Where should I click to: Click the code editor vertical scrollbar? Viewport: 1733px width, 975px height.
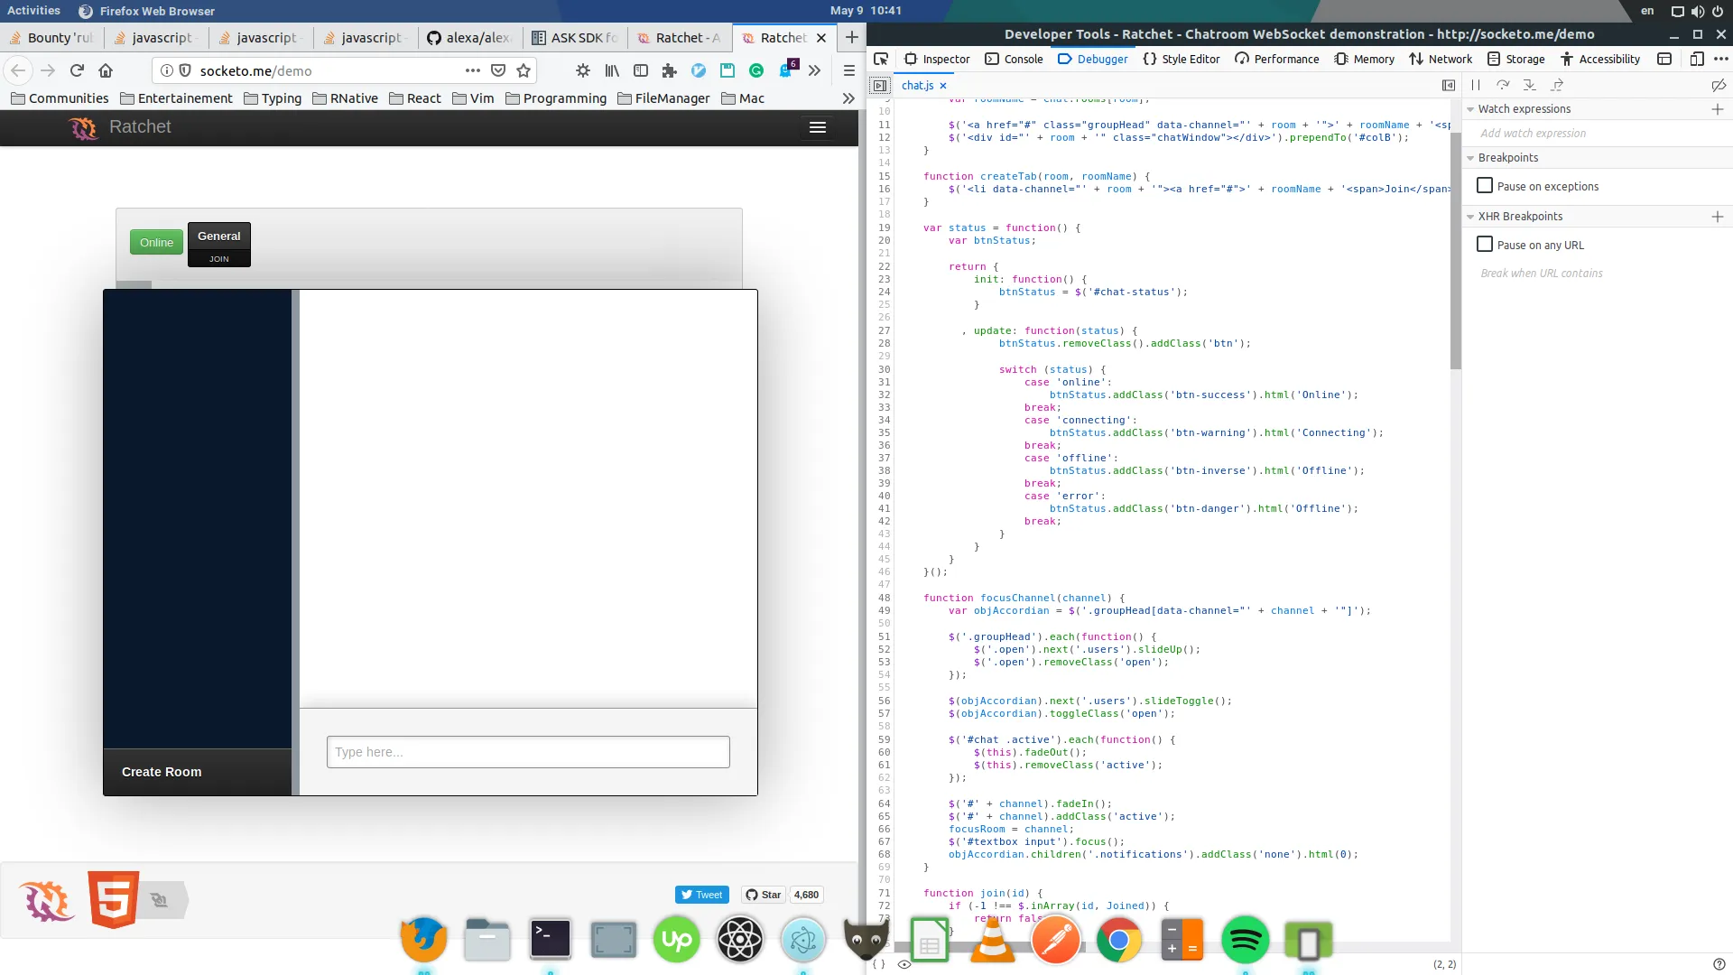pyautogui.click(x=1455, y=251)
